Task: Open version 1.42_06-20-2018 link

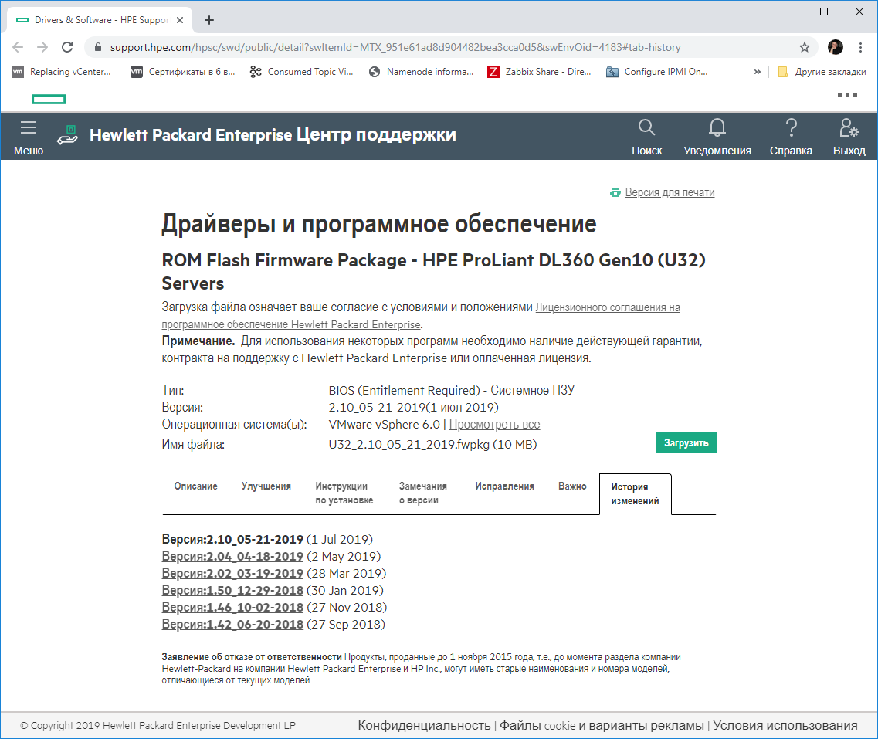Action: pyautogui.click(x=232, y=624)
